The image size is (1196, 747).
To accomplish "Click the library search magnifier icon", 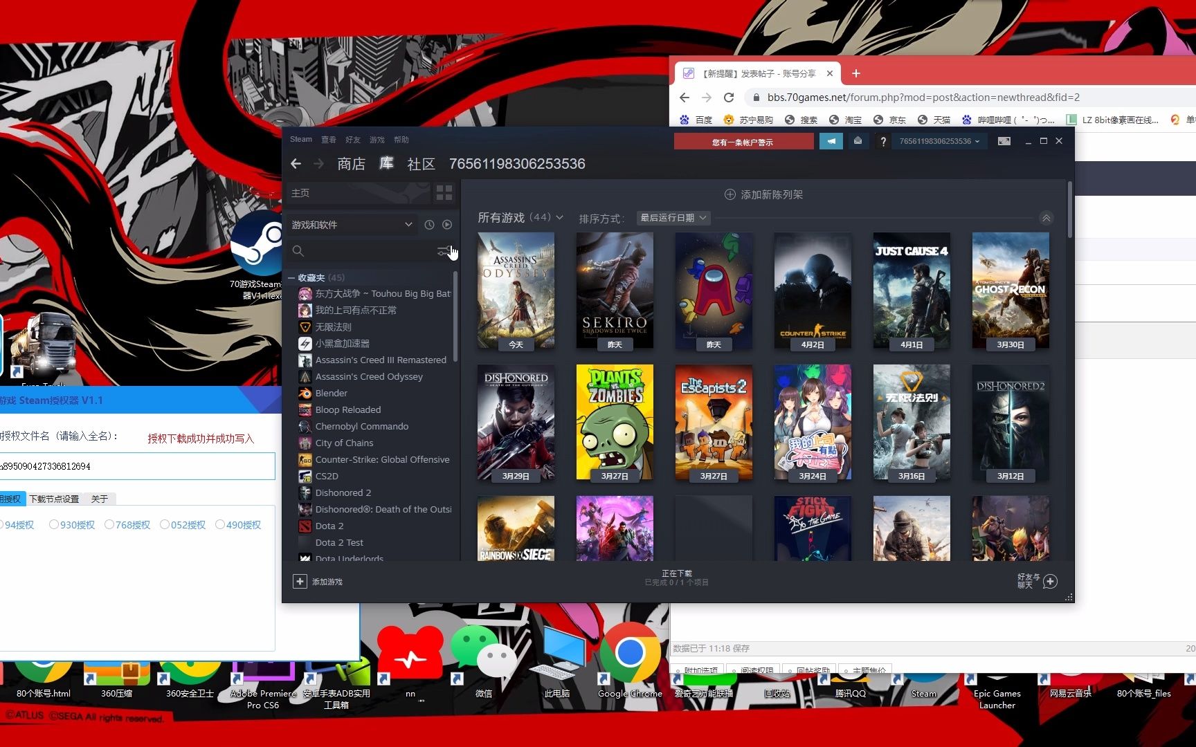I will pyautogui.click(x=298, y=251).
